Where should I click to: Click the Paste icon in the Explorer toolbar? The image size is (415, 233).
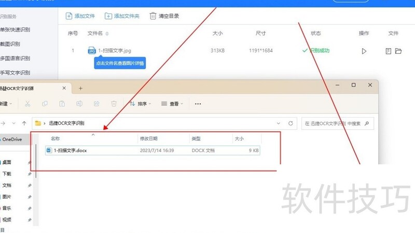pos(62,104)
